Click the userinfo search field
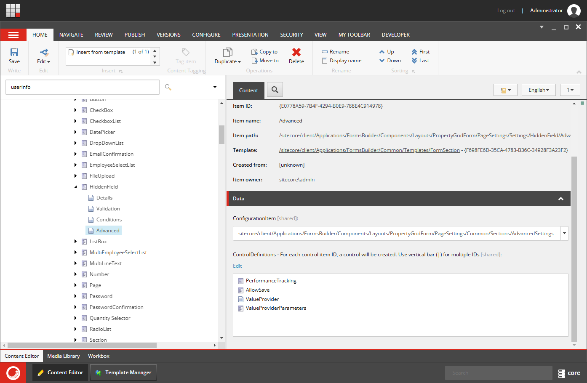This screenshot has width=587, height=383. pos(83,87)
